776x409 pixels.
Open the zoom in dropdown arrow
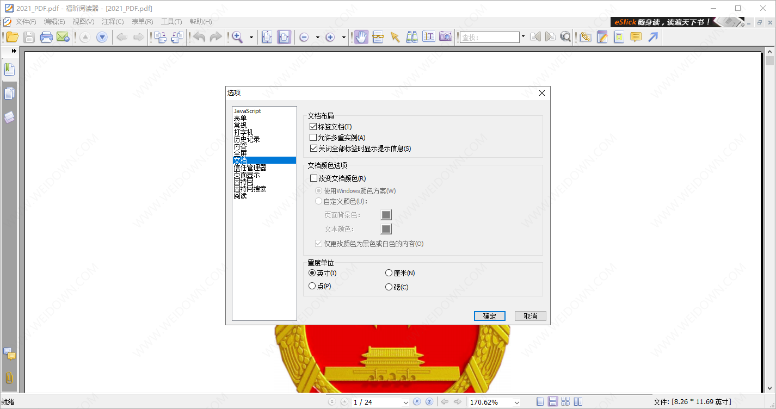coord(343,37)
